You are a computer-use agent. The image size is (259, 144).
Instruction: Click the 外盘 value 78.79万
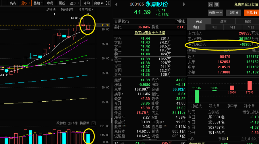click(x=143, y=113)
